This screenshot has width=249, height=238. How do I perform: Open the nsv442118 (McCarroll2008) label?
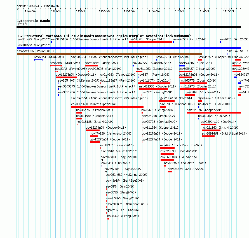(x=181, y=145)
